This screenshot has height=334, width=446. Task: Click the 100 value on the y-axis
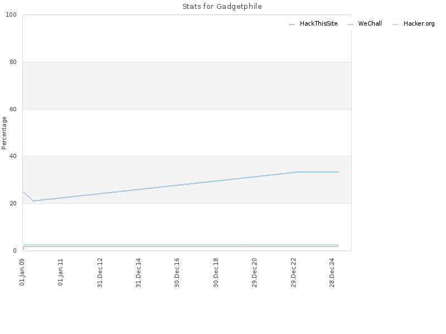tap(11, 15)
